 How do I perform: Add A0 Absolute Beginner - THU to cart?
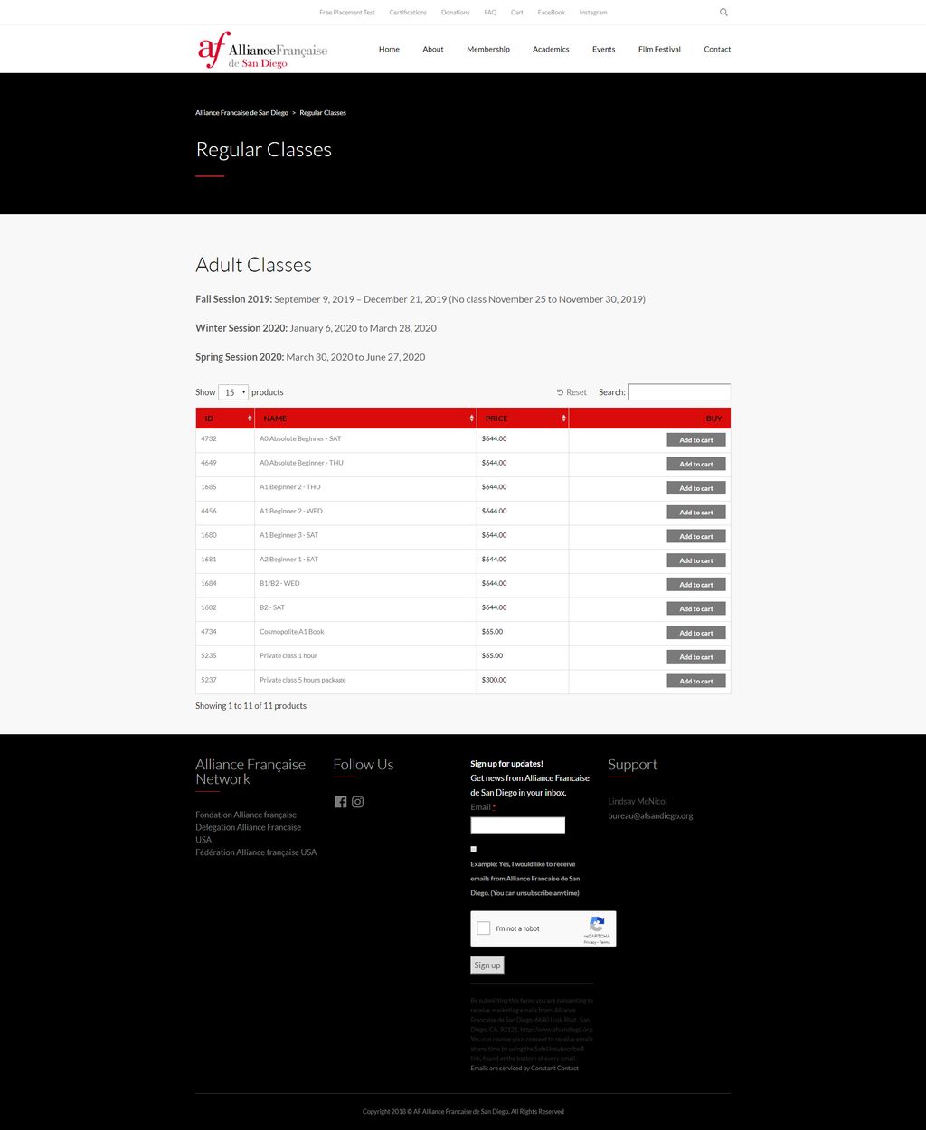[x=696, y=464]
